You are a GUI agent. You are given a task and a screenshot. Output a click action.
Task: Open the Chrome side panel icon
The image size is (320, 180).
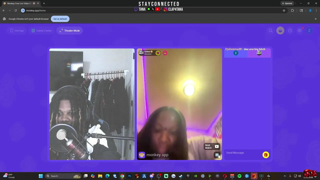(x=301, y=10)
